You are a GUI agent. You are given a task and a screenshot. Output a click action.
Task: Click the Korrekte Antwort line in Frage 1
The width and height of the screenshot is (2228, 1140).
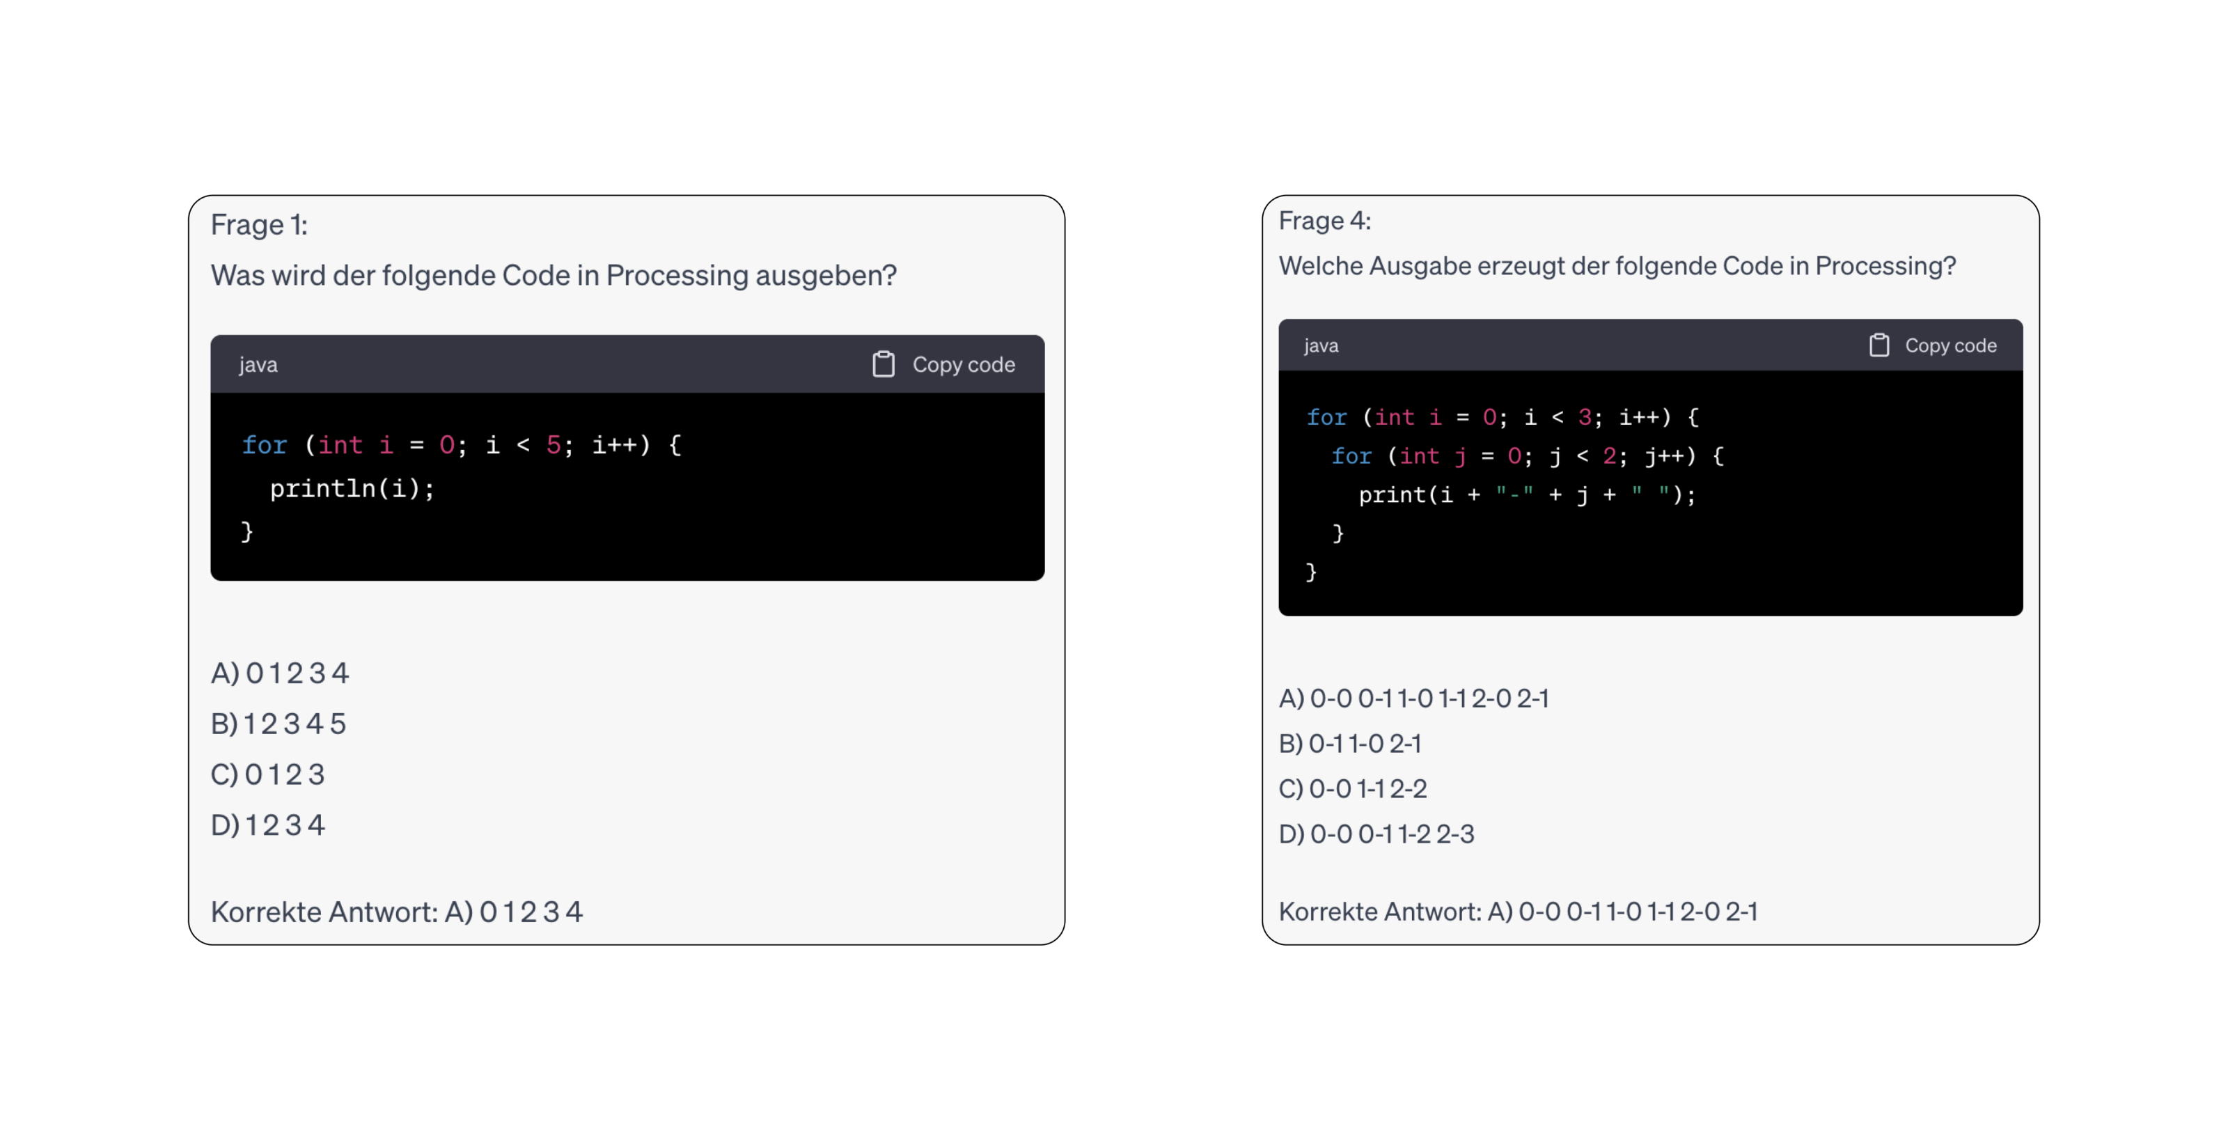pyautogui.click(x=397, y=912)
